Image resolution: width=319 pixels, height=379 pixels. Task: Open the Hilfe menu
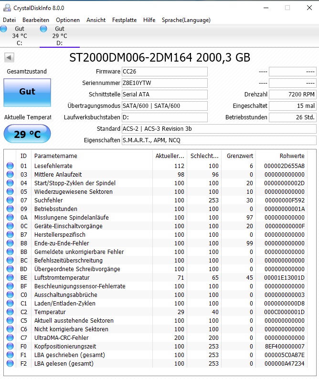click(149, 20)
